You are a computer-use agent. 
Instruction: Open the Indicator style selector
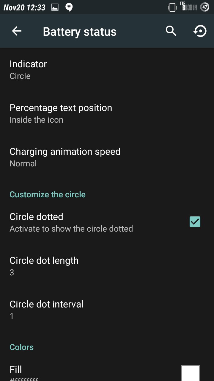(28, 70)
